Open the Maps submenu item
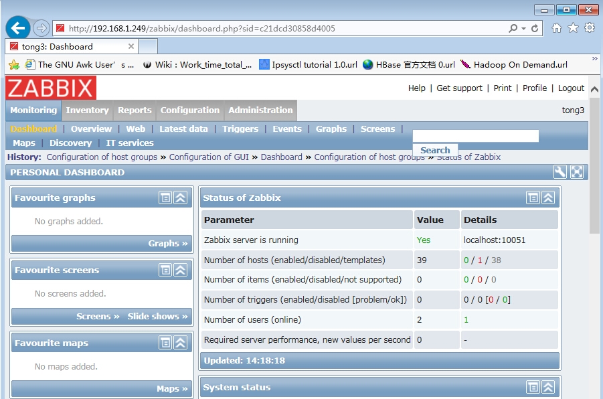This screenshot has width=603, height=399. pyautogui.click(x=24, y=143)
